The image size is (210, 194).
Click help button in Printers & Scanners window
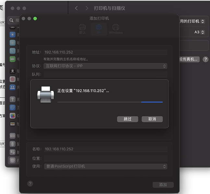tap(205, 59)
